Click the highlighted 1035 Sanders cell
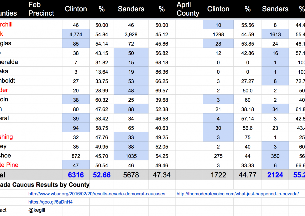The width and height of the screenshot is (305, 216). [131, 156]
